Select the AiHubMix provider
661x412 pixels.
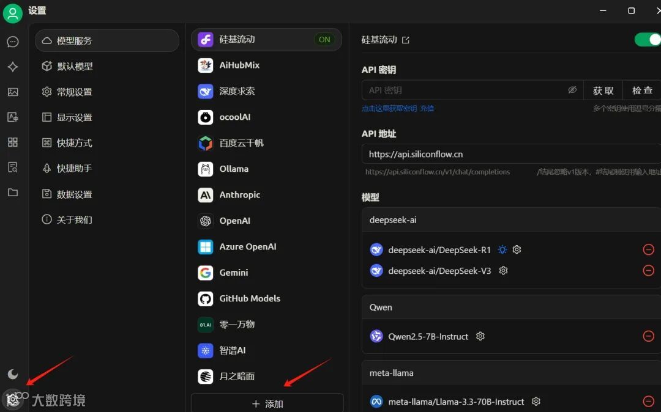coord(266,65)
